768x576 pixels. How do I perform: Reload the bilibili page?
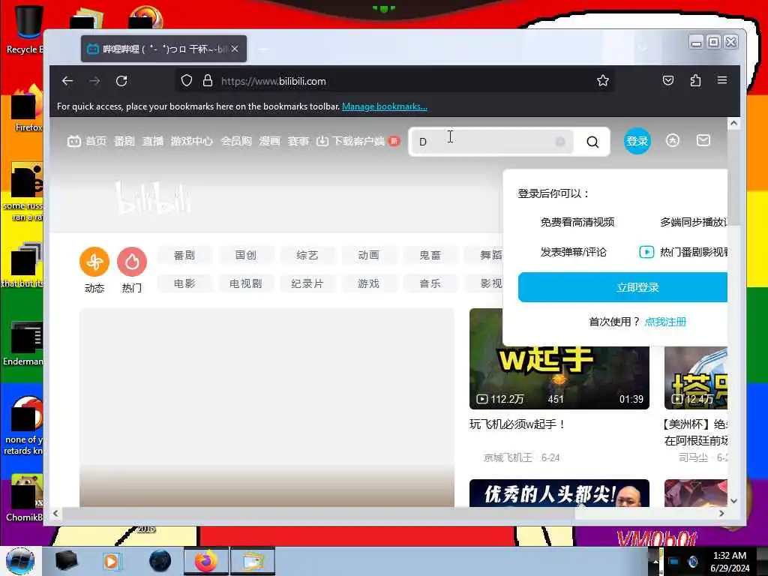click(121, 81)
